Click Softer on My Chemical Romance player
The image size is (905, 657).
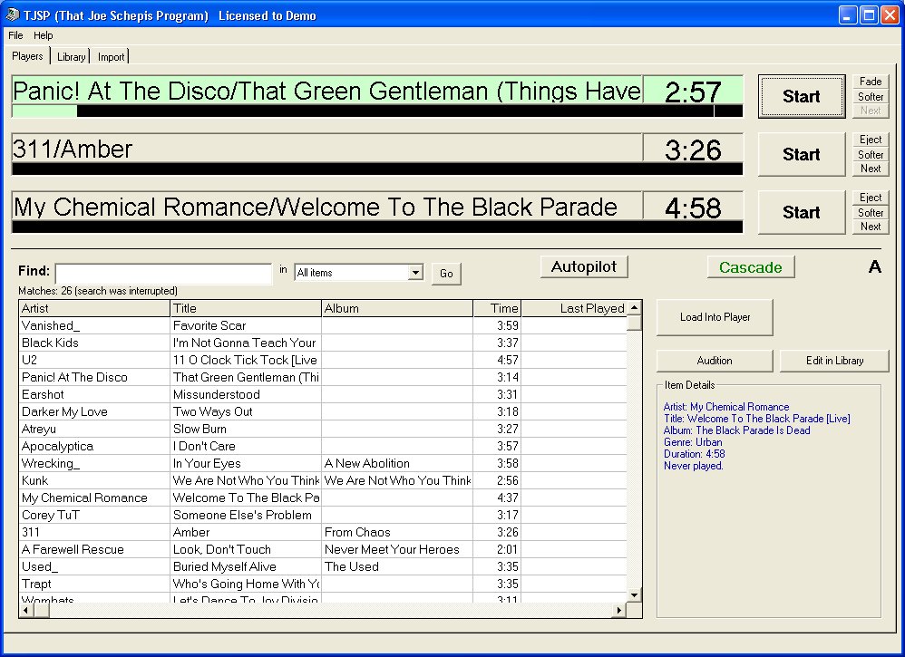pos(871,212)
